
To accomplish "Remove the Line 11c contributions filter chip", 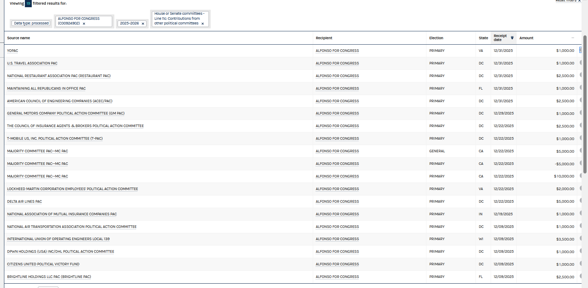I will 202,24.
